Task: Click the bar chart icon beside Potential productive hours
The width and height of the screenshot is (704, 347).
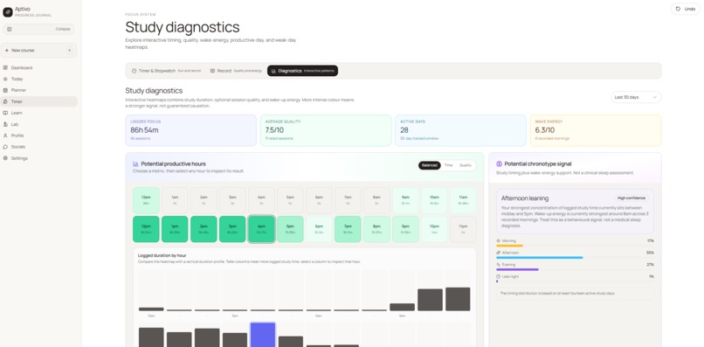Action: (135, 164)
